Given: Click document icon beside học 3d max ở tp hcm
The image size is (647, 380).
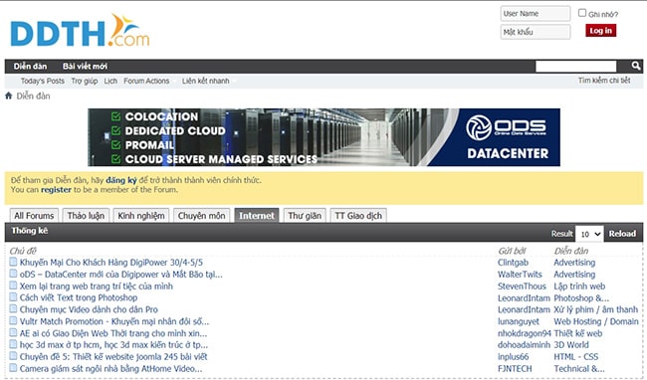Looking at the screenshot, I should [x=13, y=344].
